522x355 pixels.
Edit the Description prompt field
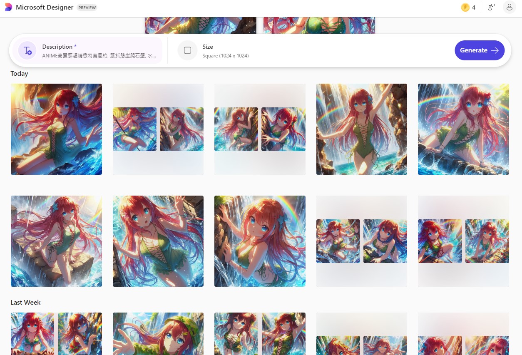pyautogui.click(x=87, y=51)
